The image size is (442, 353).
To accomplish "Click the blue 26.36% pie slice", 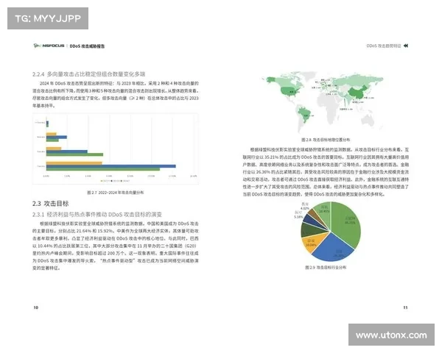I will pyautogui.click(x=334, y=249).
